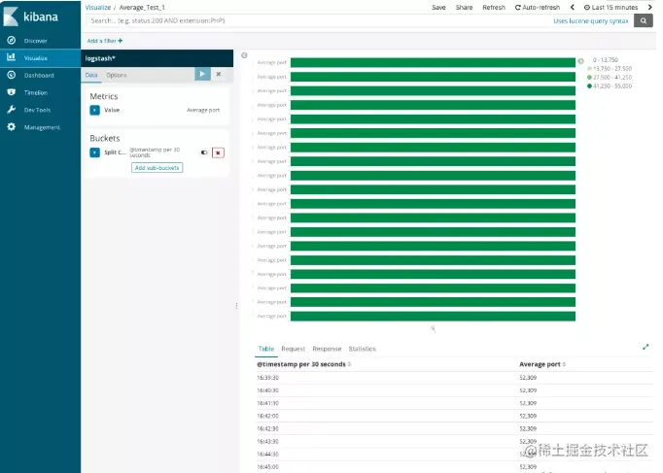Viewport: 663px width, 473px height.
Task: Click table row 16:42:00
Action: click(455, 416)
